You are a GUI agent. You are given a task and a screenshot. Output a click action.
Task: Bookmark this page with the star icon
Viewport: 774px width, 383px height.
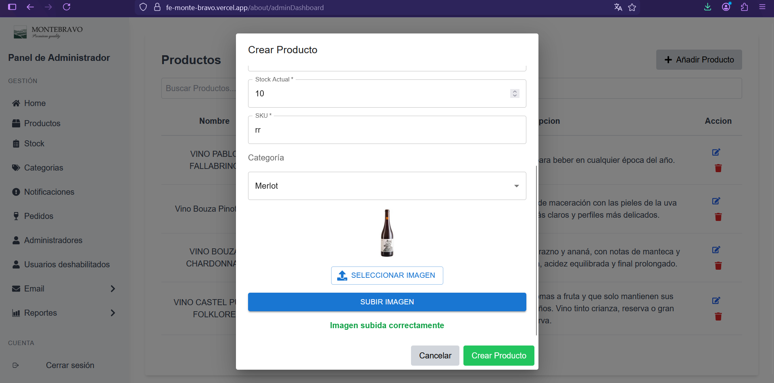pyautogui.click(x=632, y=7)
